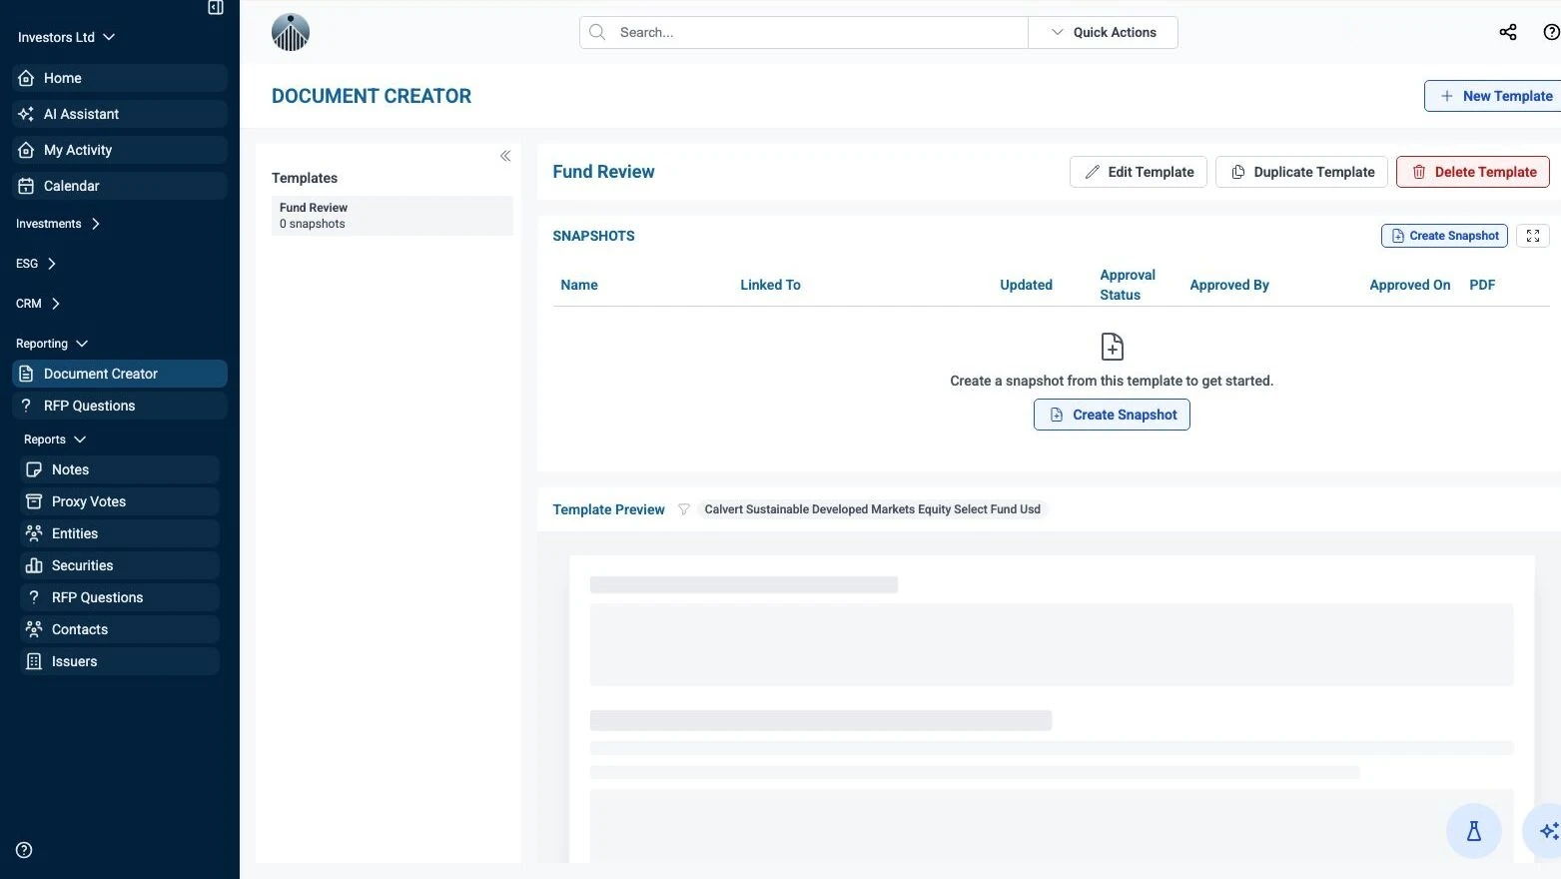Click the filter icon beside Template Preview
The width and height of the screenshot is (1561, 879).
(684, 509)
